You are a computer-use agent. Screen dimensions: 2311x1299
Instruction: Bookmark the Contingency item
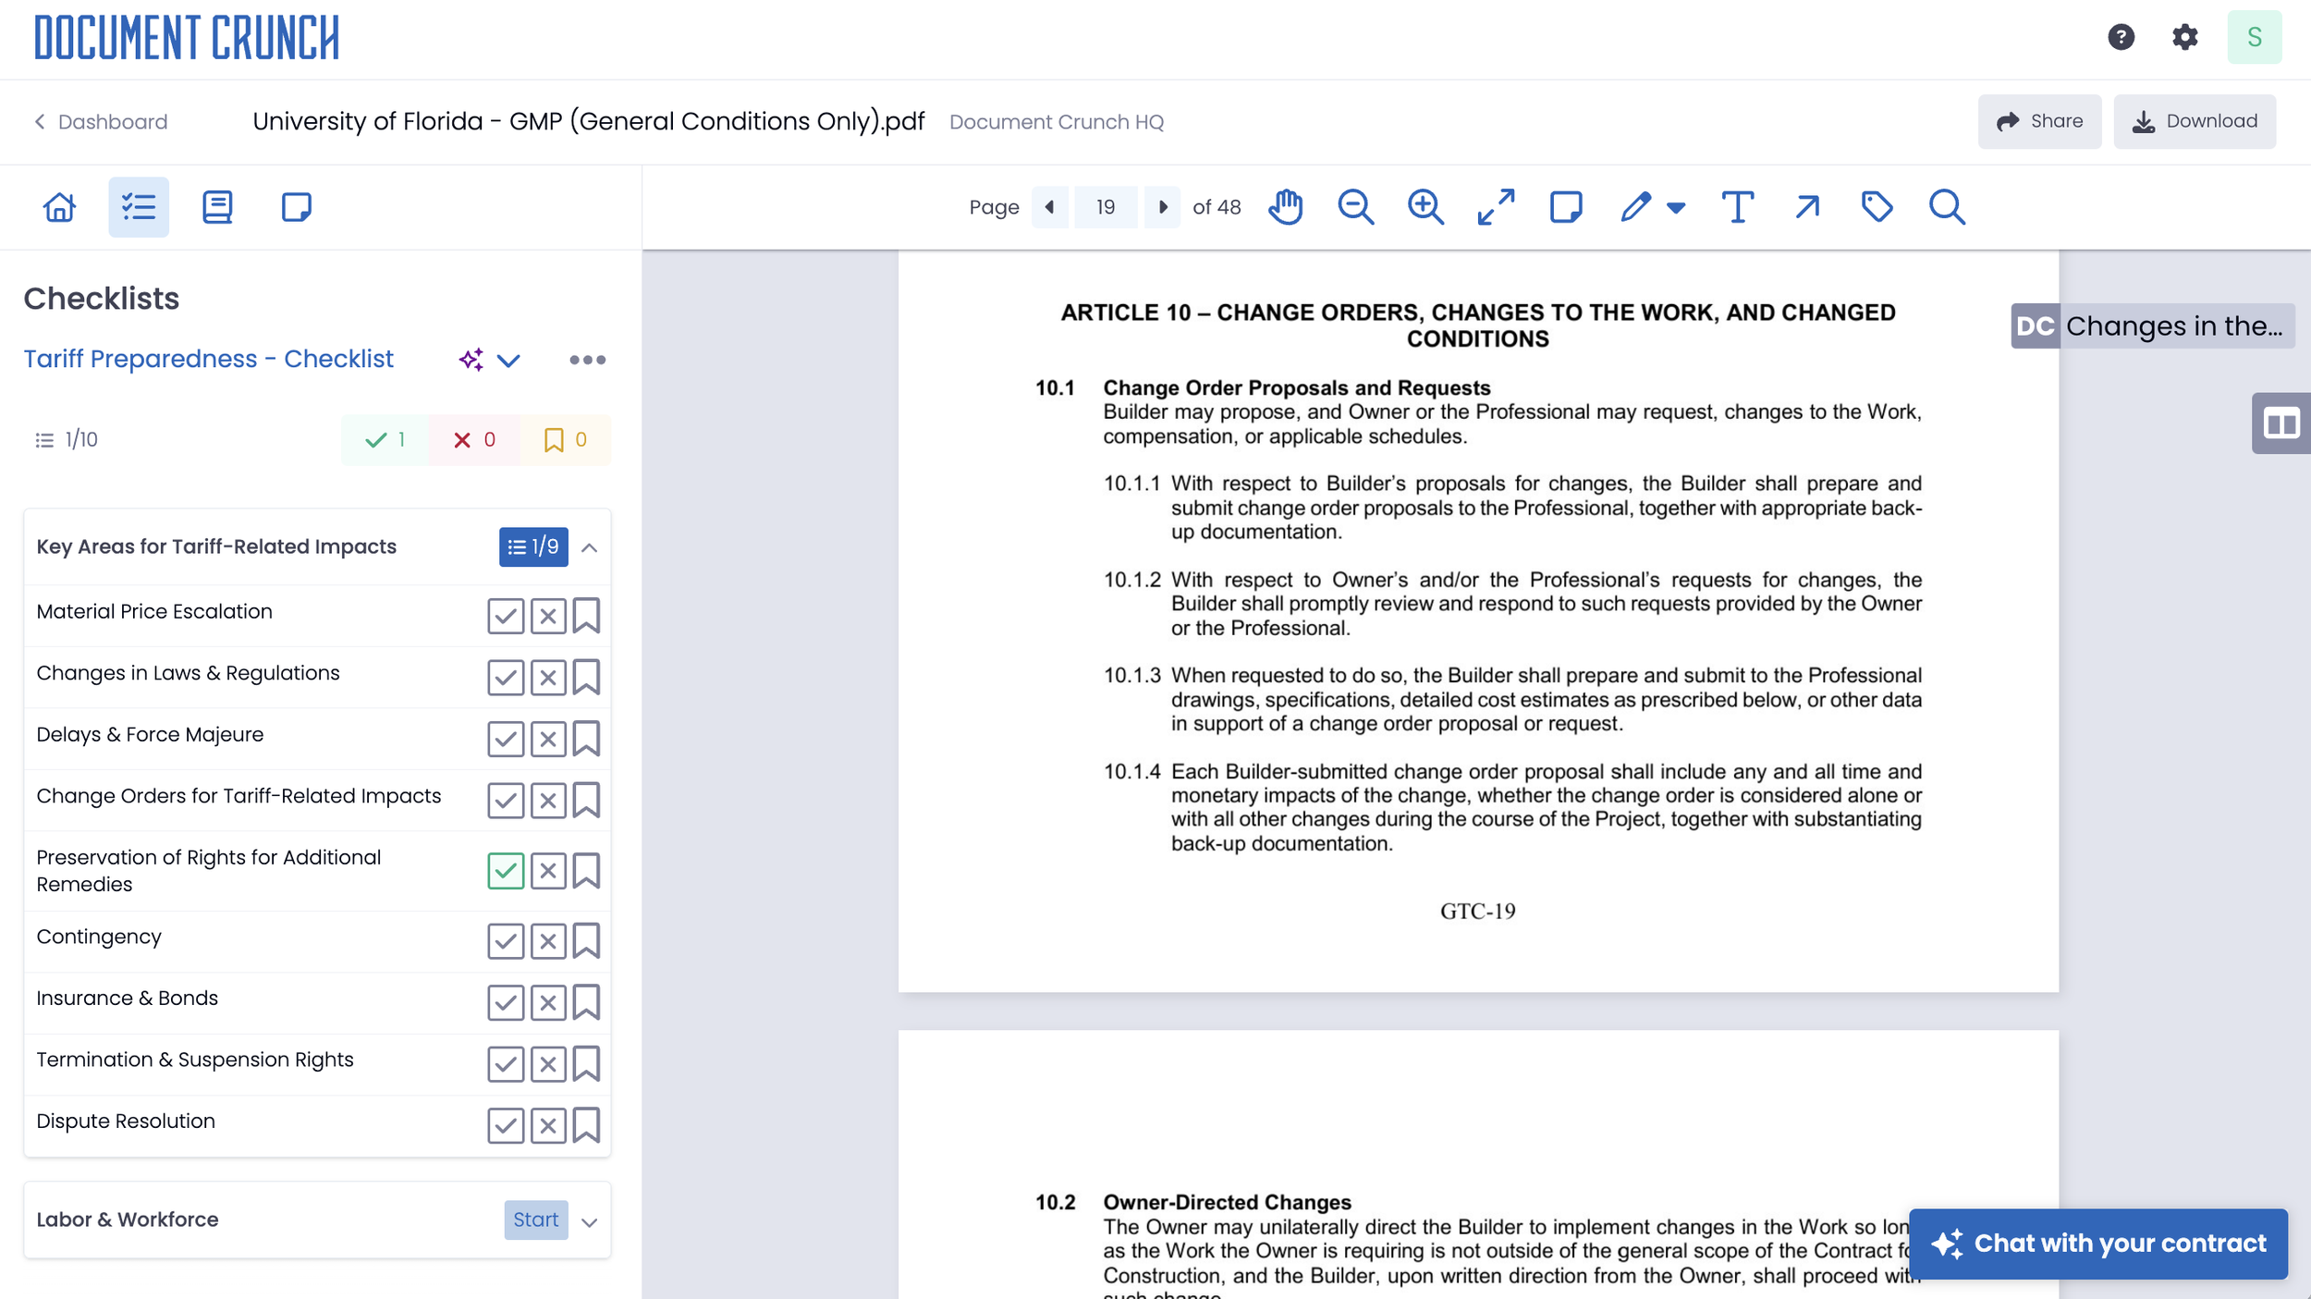pyautogui.click(x=586, y=941)
